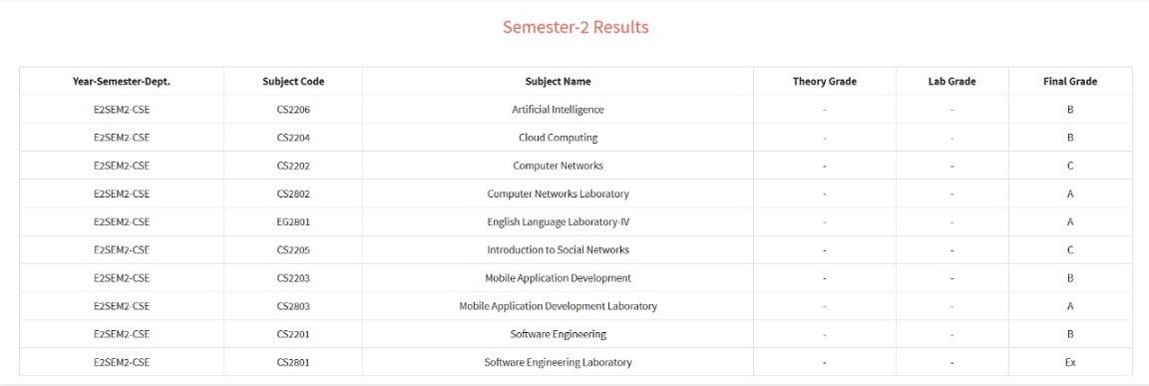Click the Year-Semester-Dept. column header
The width and height of the screenshot is (1149, 386).
pos(122,82)
